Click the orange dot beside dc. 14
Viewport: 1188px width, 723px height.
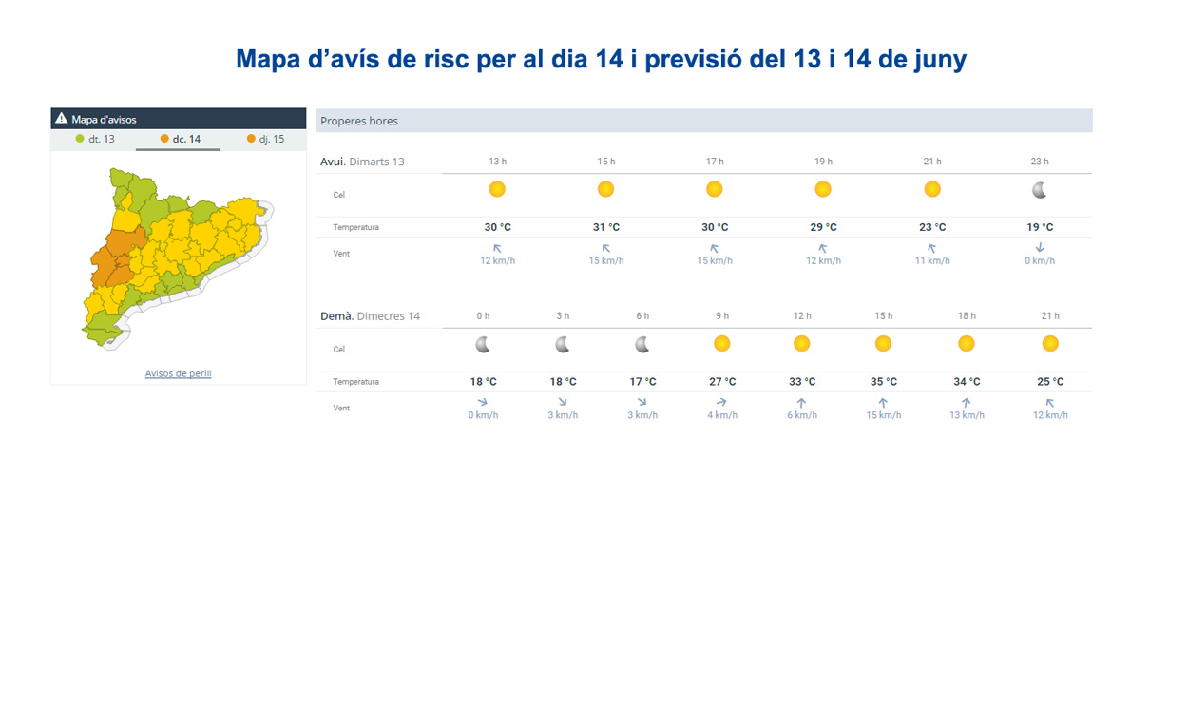point(164,140)
